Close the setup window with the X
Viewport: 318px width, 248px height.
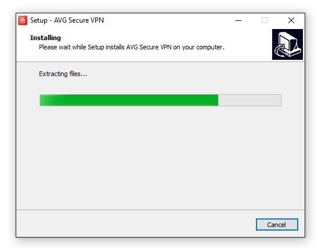coord(291,20)
